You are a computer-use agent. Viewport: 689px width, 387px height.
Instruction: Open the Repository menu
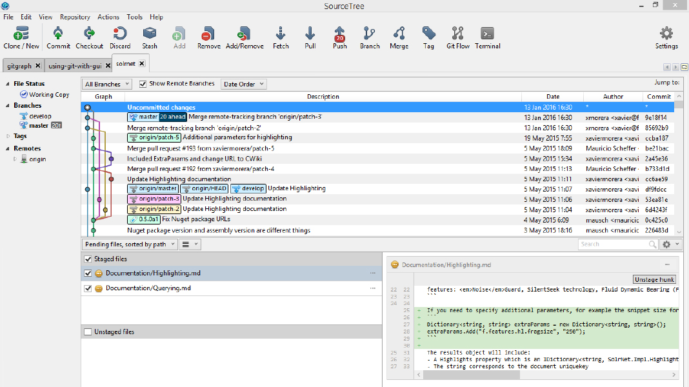(x=75, y=17)
